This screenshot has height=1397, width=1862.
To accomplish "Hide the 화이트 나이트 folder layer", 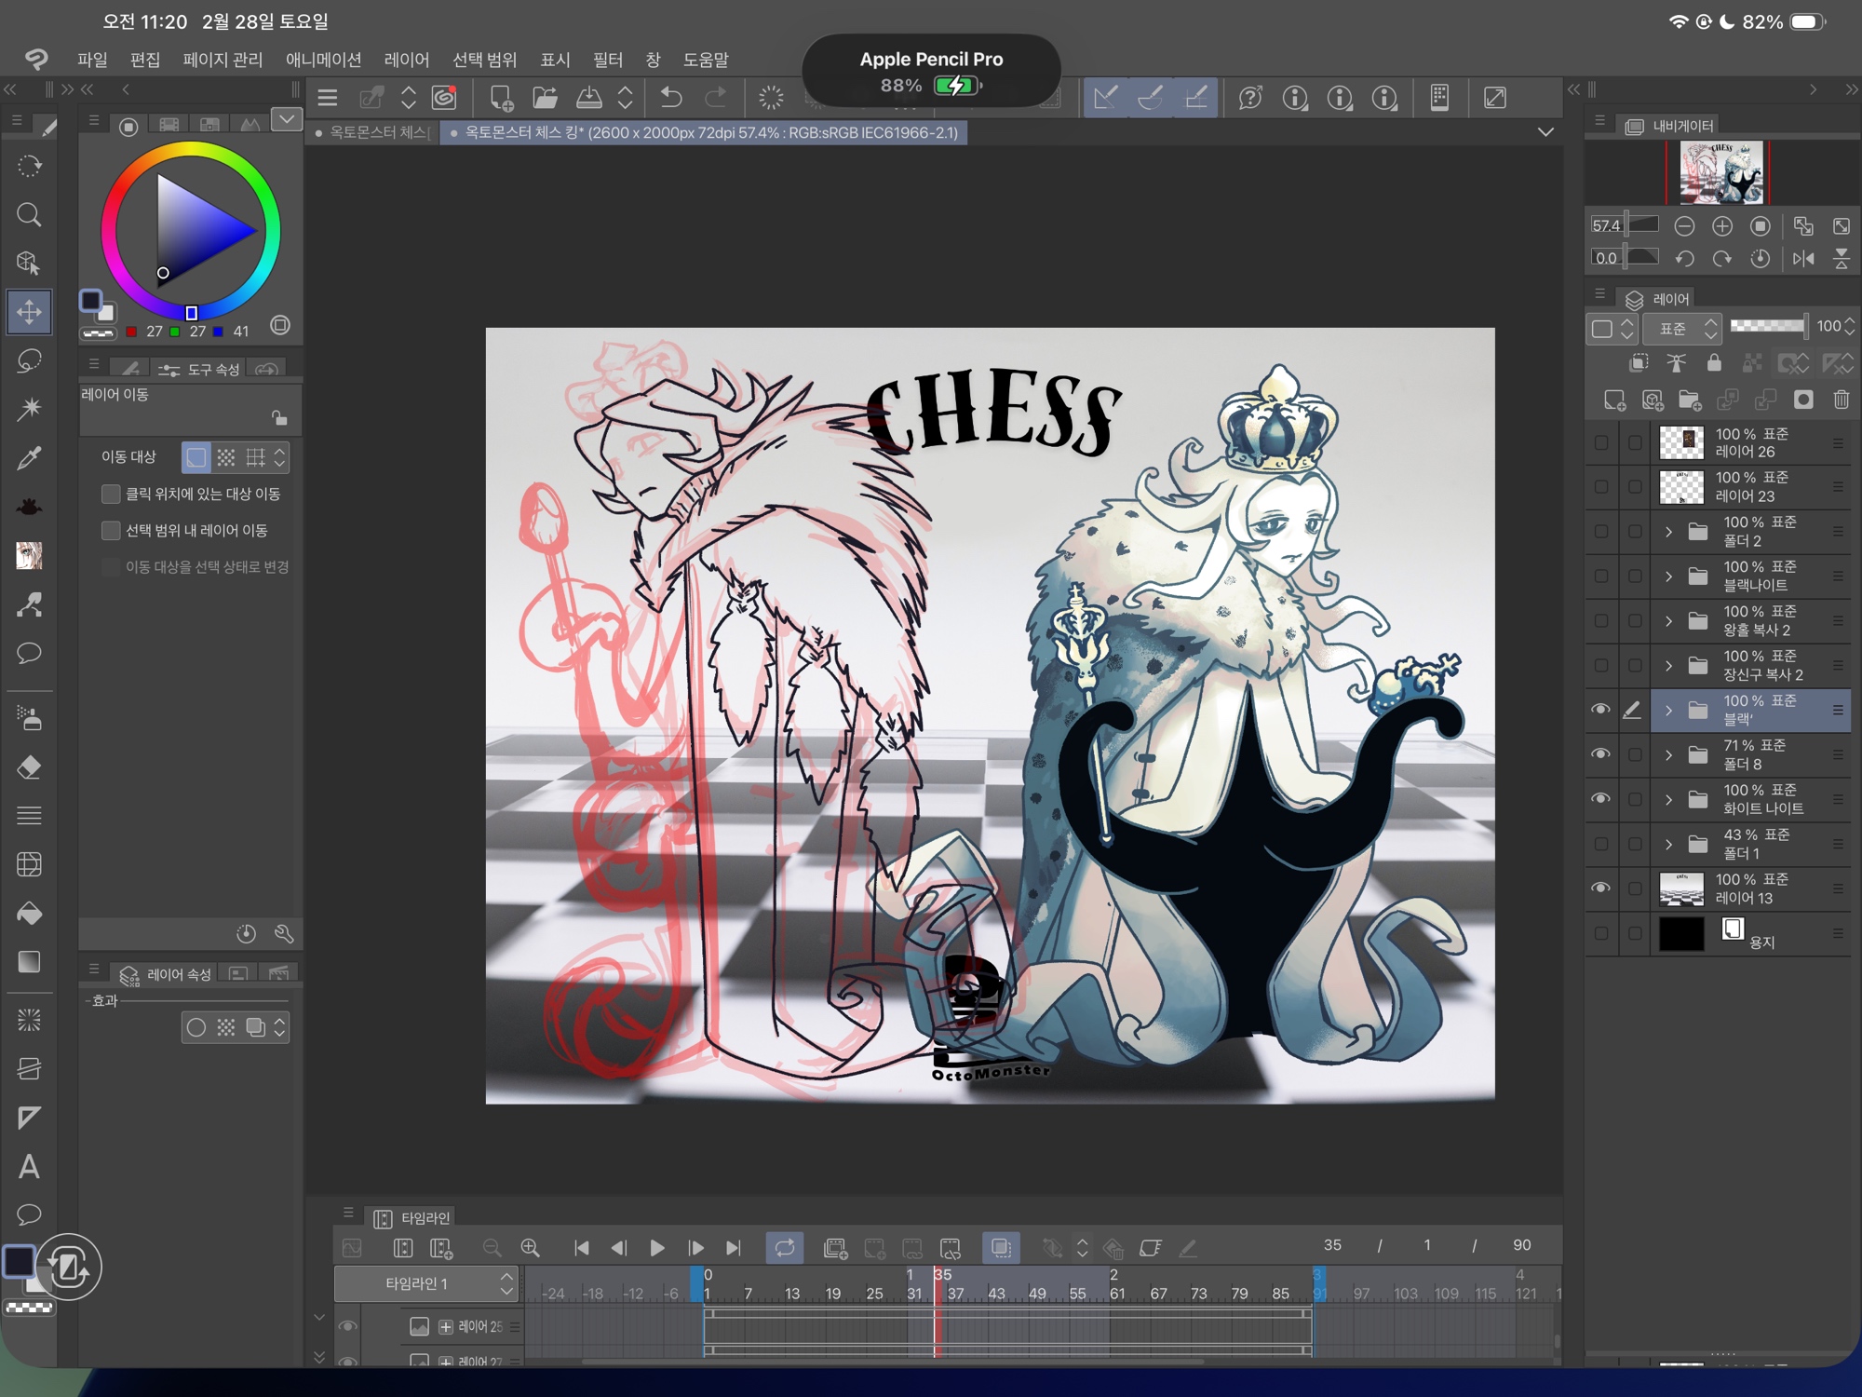I will click(x=1600, y=799).
